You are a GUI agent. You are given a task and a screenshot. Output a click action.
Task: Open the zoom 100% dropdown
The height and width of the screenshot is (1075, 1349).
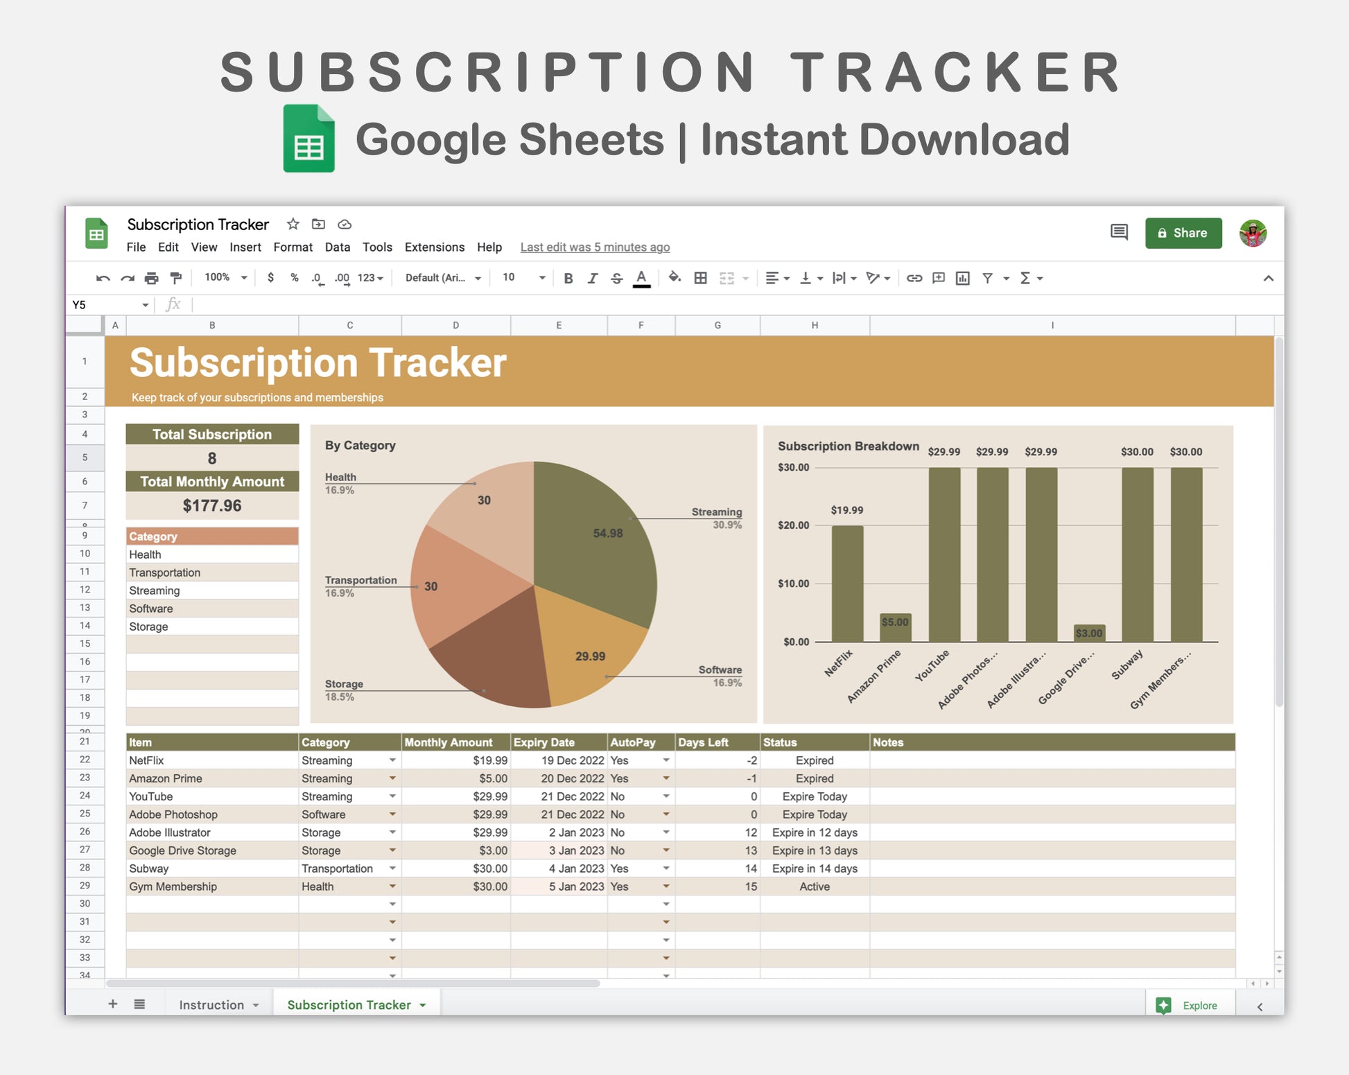226,277
